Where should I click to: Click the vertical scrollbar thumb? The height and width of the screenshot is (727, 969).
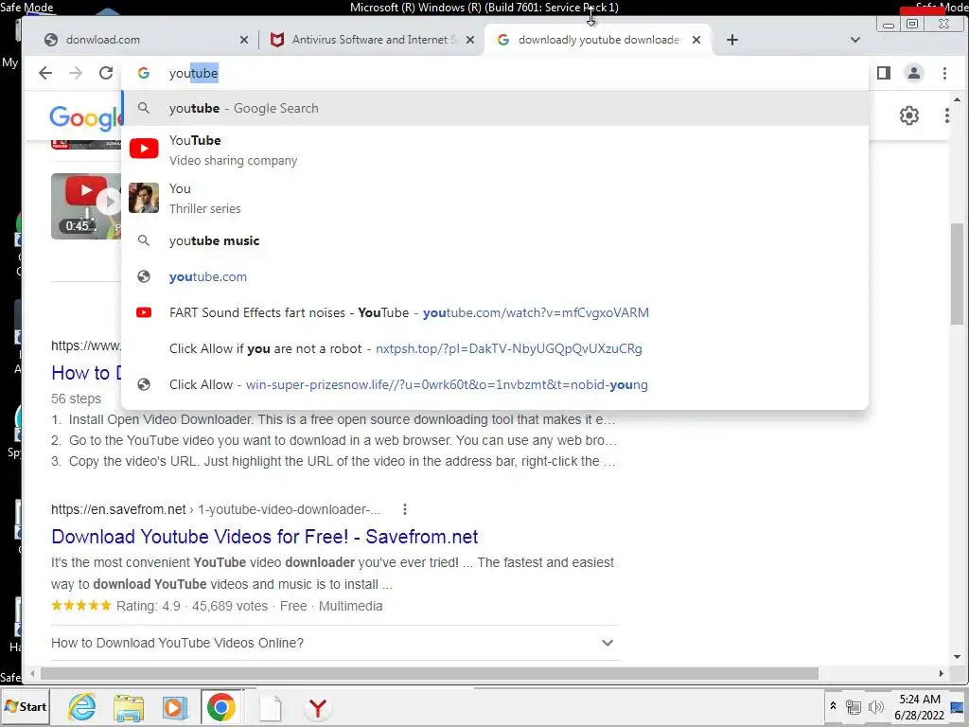(x=957, y=274)
